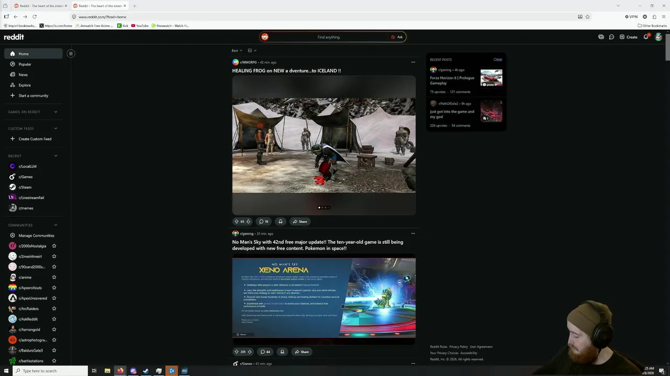Upvote the HEALING FROG post
The height and width of the screenshot is (376, 670).
[236, 221]
